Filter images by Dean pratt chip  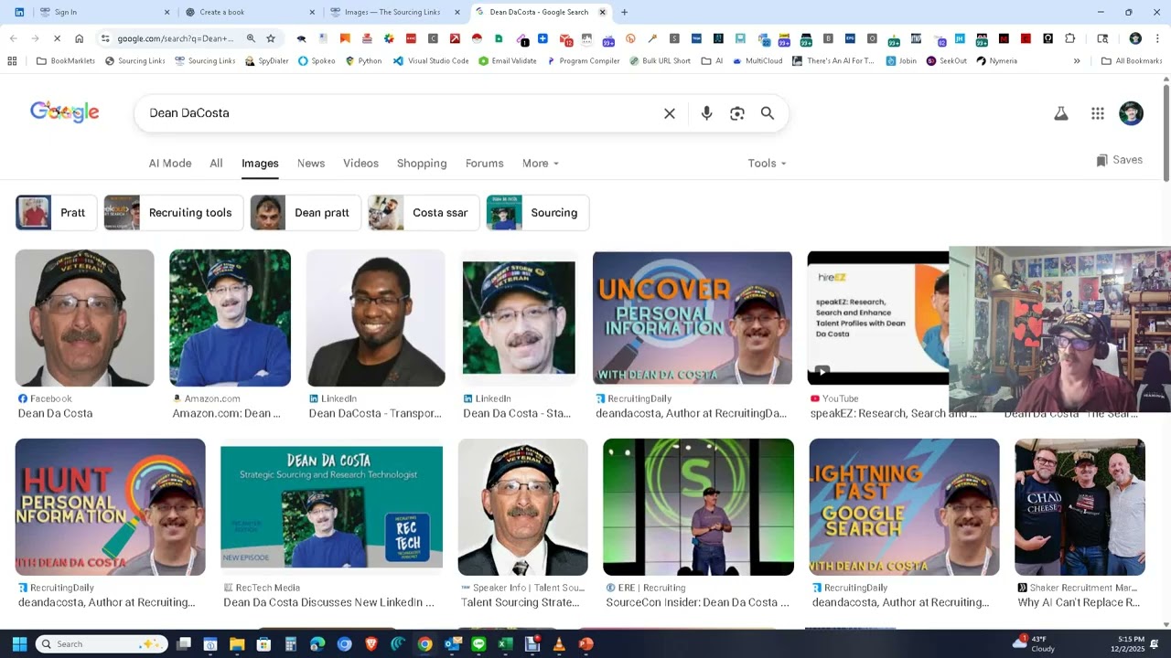click(x=306, y=213)
